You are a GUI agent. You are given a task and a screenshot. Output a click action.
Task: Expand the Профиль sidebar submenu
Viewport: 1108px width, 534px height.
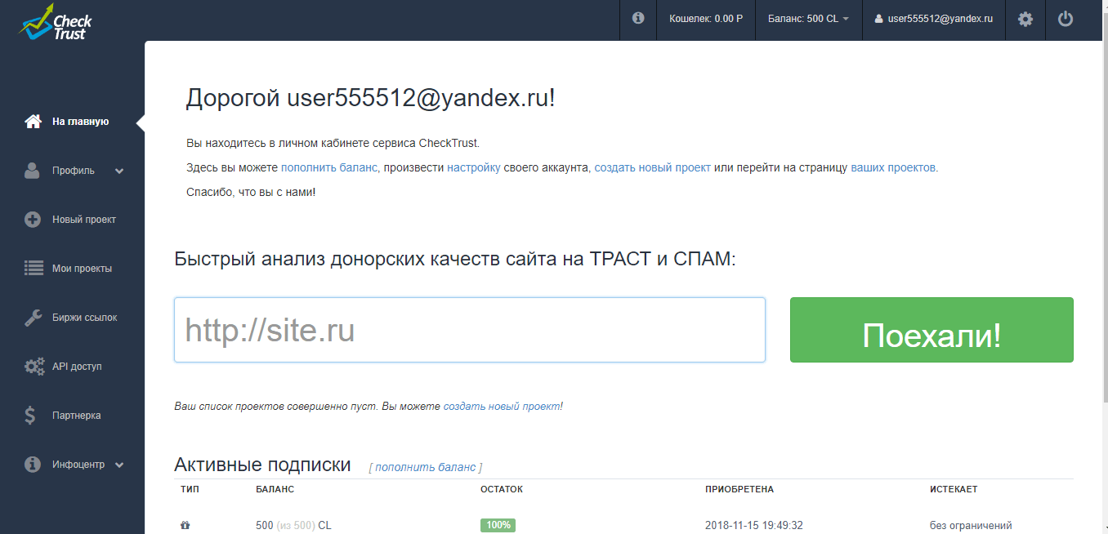[x=119, y=171]
